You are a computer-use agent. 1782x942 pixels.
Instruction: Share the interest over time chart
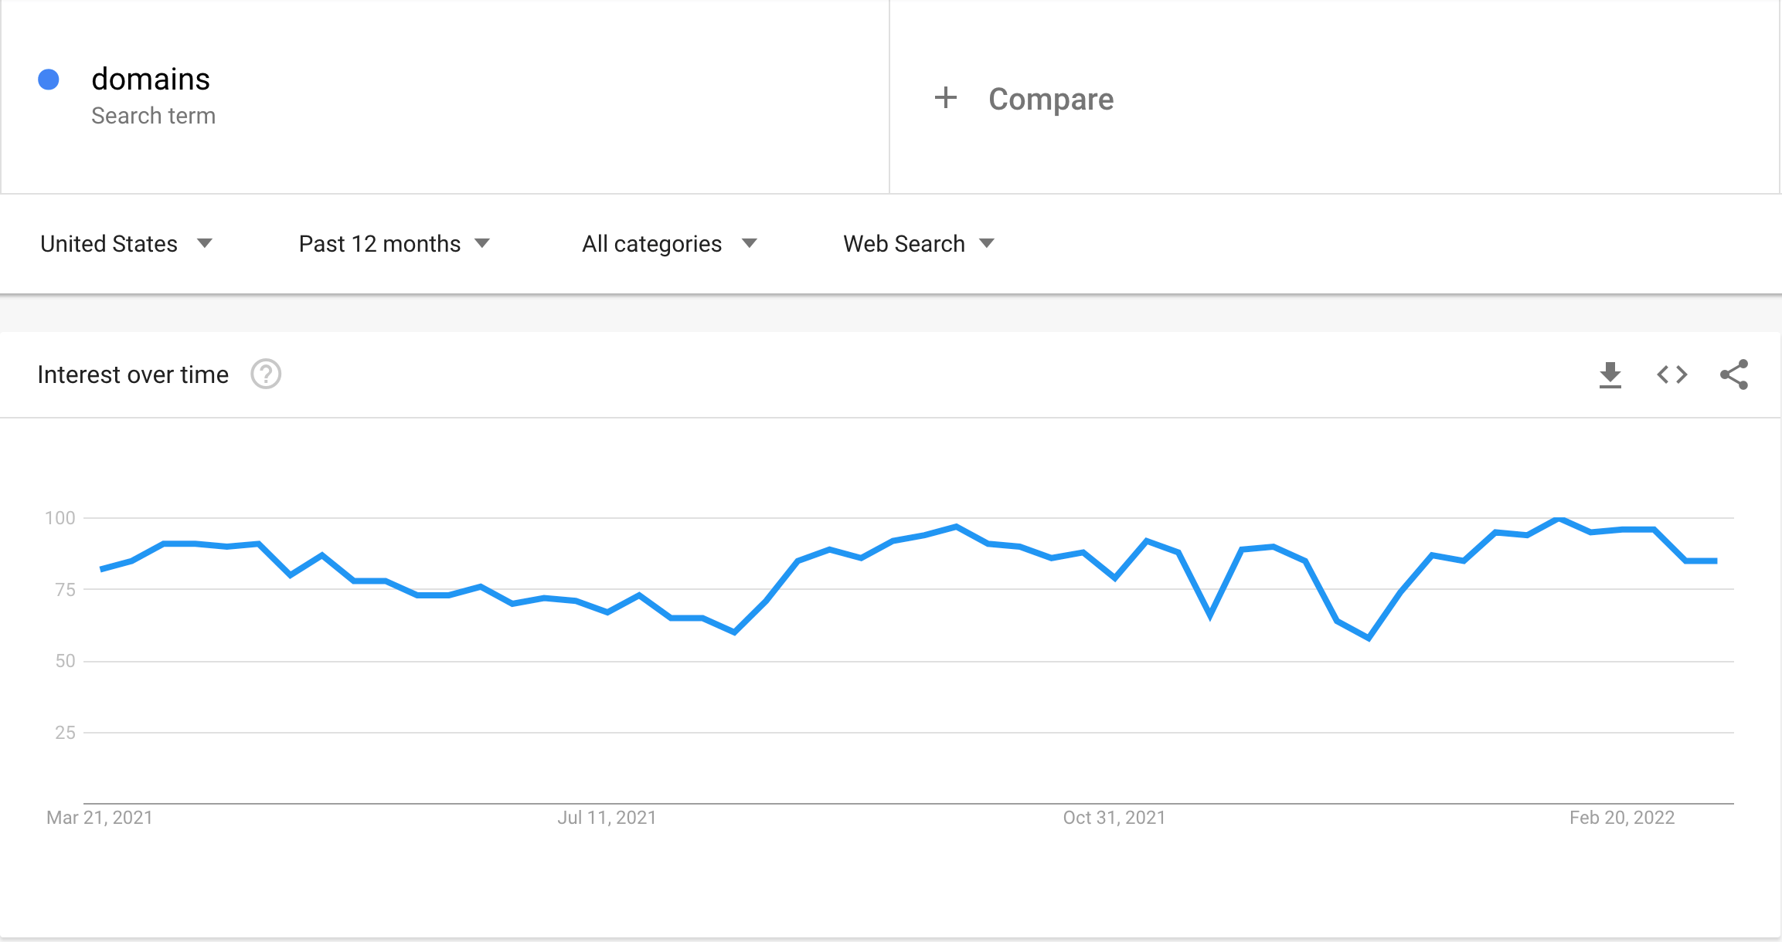1734,375
